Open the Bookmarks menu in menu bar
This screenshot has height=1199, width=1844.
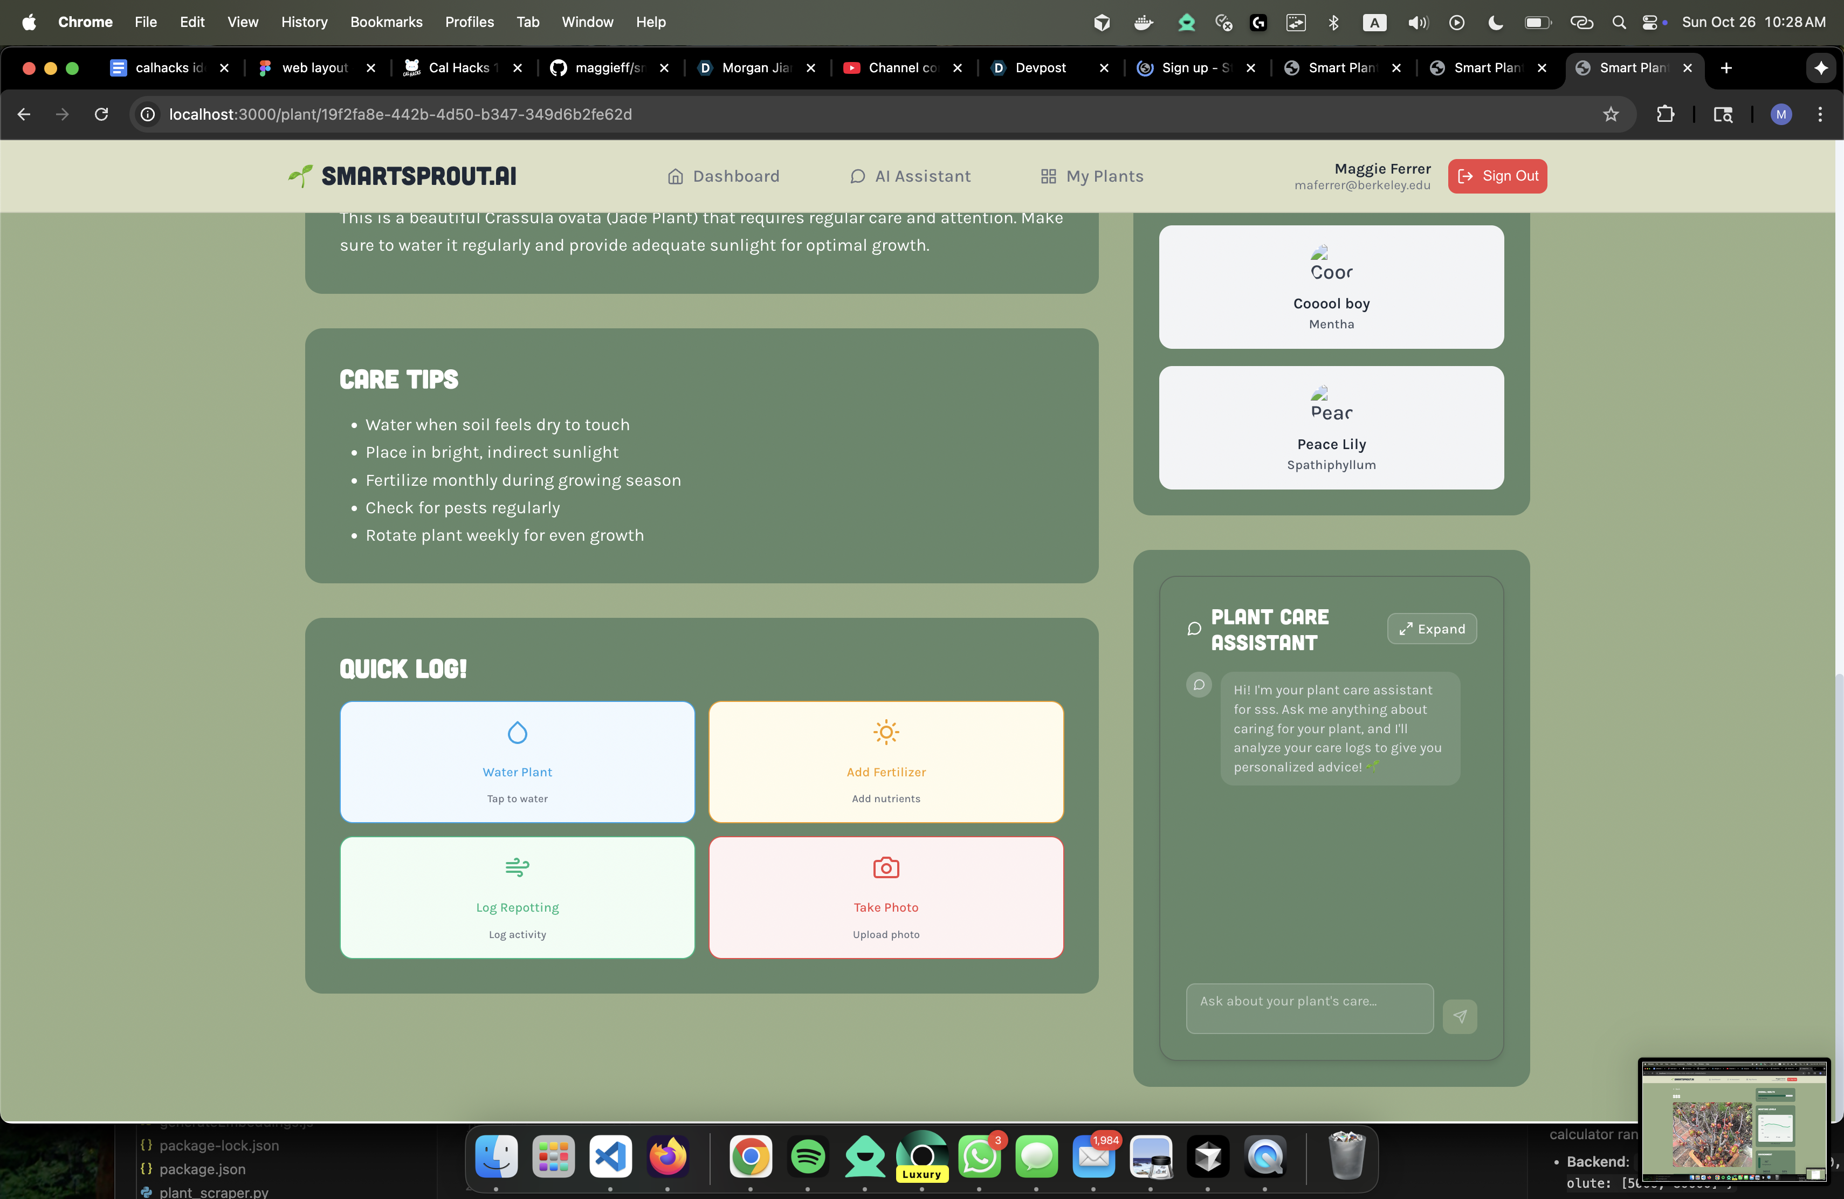pyautogui.click(x=386, y=22)
